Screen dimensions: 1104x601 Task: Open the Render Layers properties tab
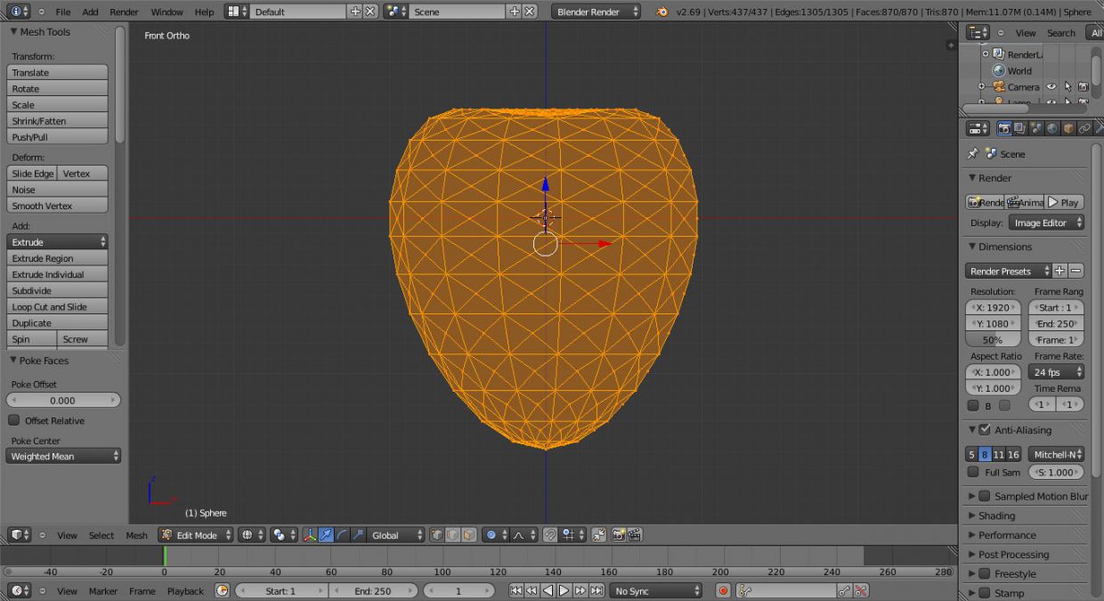point(1020,128)
